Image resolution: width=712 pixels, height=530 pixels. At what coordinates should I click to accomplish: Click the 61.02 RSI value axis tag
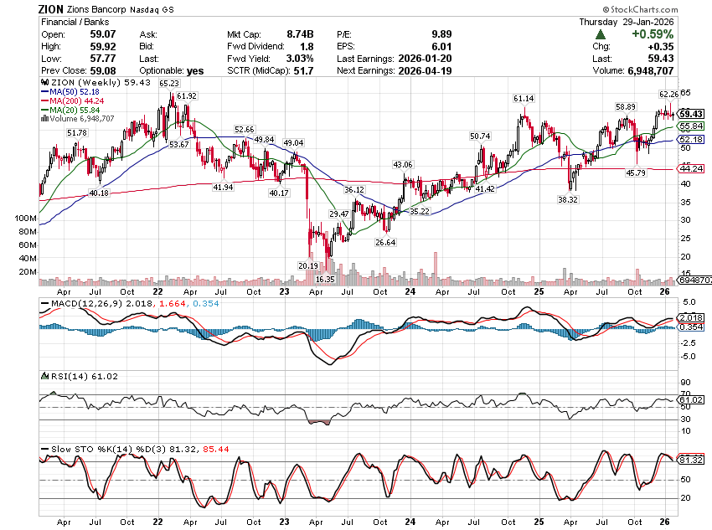691,400
